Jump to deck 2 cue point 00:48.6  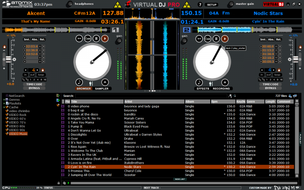click(x=261, y=46)
